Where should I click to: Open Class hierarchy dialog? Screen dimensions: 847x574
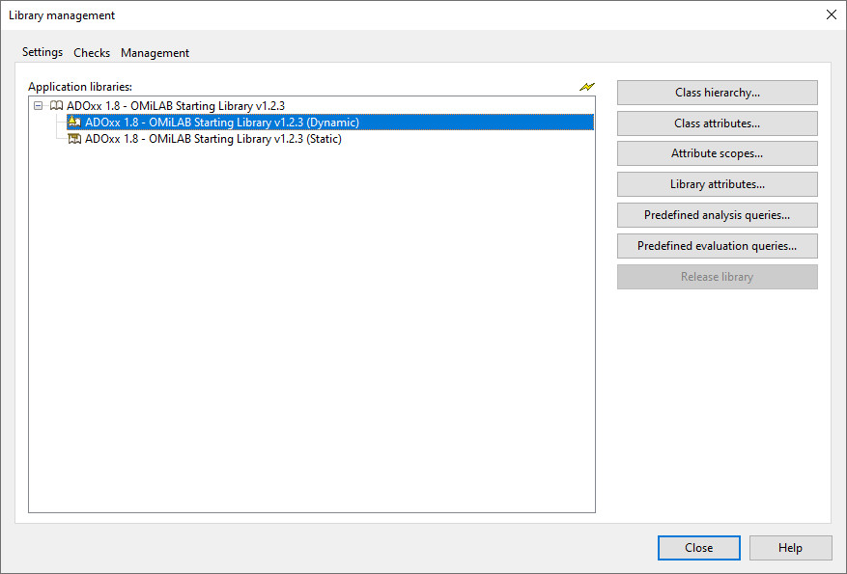click(718, 93)
